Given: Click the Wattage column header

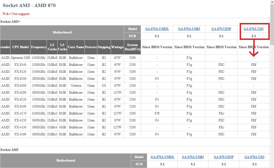Looking at the screenshot, I should (117, 47).
